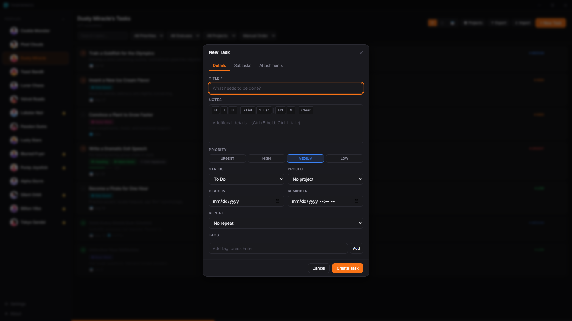Click into the notes text area
Viewport: 572px width, 321px height.
pos(286,129)
